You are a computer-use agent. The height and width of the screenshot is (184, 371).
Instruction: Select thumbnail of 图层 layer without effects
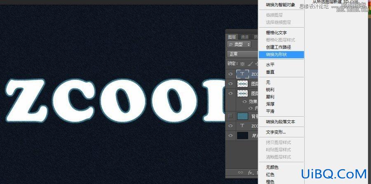(x=242, y=83)
